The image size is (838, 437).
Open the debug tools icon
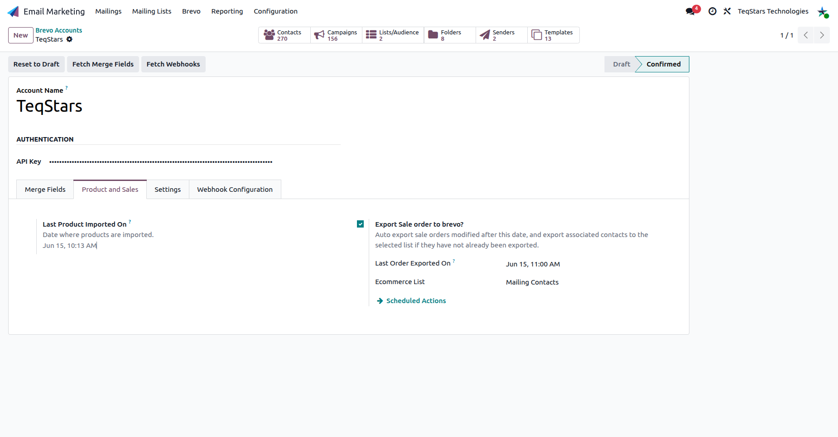point(727,11)
